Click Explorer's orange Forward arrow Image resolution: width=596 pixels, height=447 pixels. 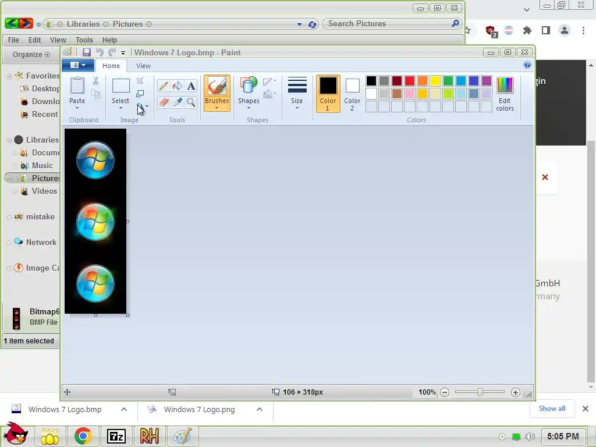[x=26, y=23]
